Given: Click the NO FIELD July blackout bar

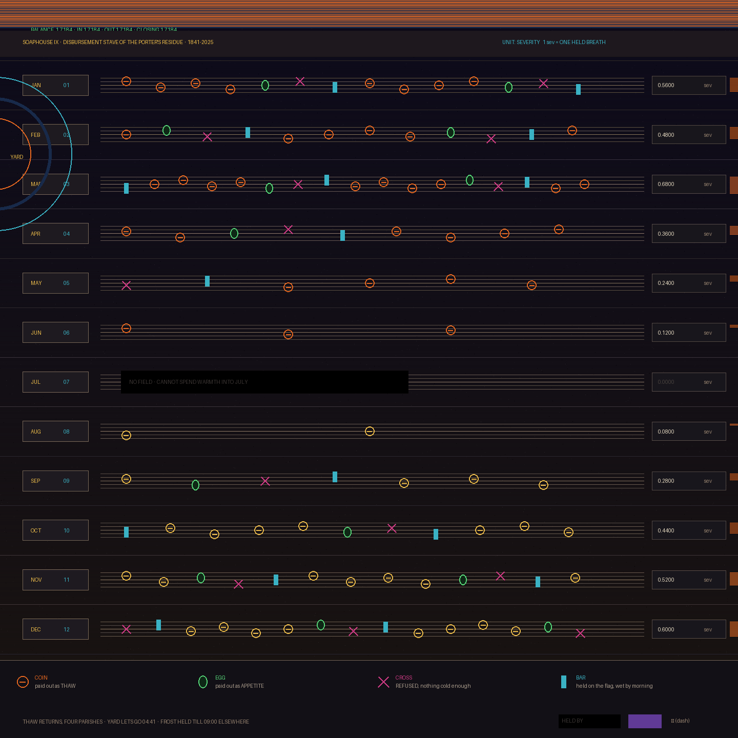Looking at the screenshot, I should pyautogui.click(x=264, y=382).
